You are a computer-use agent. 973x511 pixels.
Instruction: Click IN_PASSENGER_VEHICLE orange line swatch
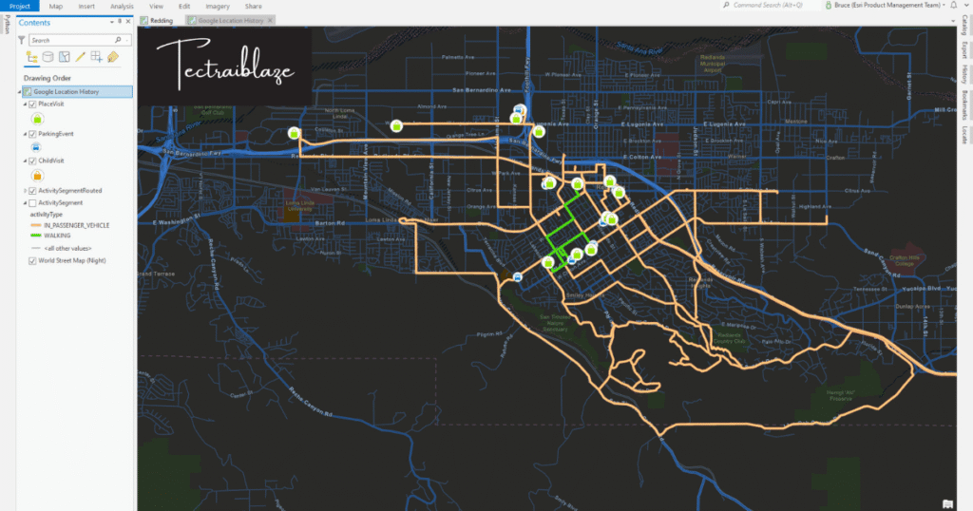[36, 226]
